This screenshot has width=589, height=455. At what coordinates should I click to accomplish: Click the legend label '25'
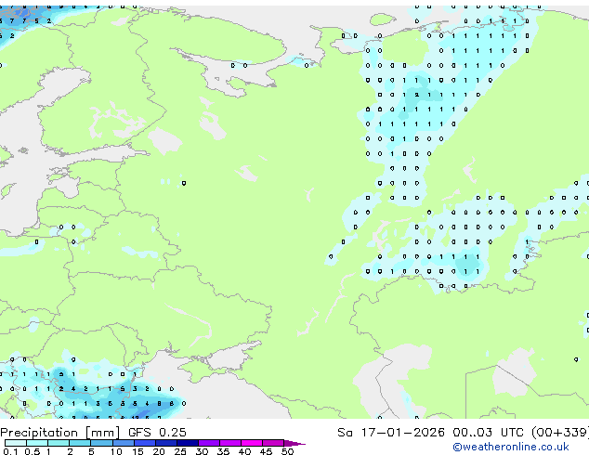pos(180,451)
